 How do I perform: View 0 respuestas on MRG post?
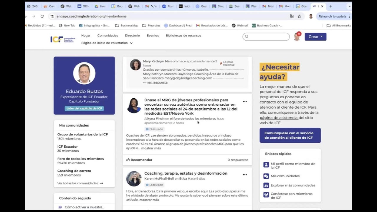coord(238,160)
